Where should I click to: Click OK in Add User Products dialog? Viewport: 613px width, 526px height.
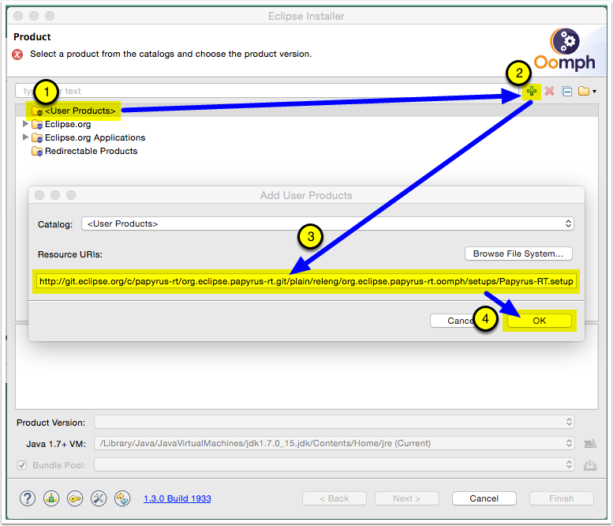[x=539, y=321]
